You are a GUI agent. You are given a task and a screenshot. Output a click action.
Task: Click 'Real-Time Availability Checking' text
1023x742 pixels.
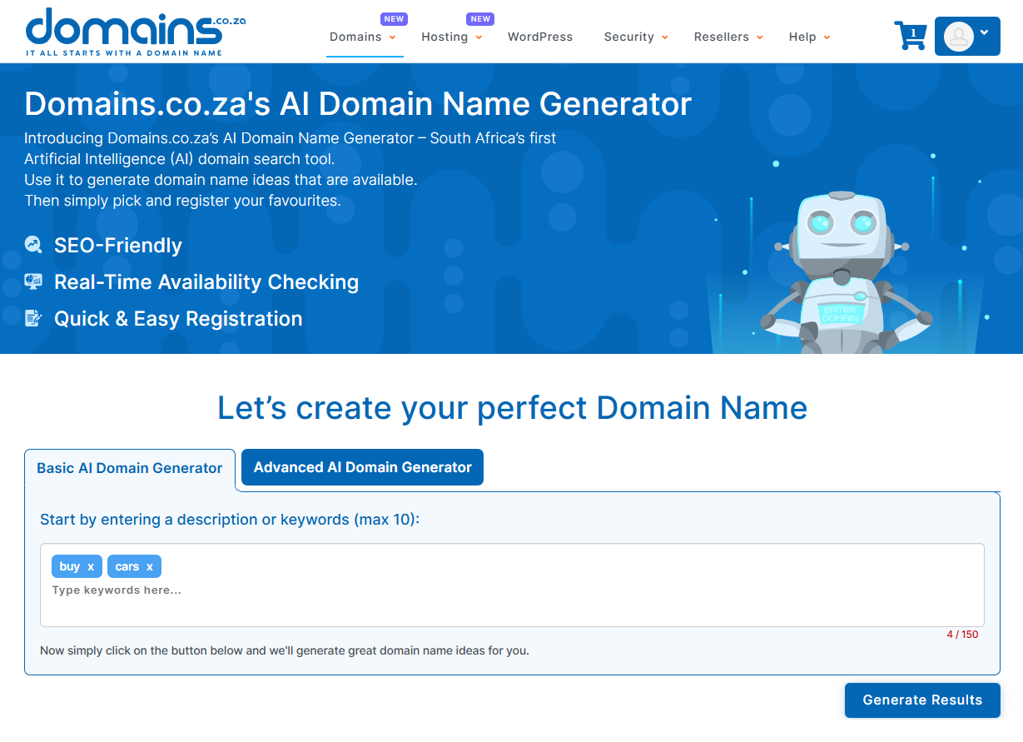(x=206, y=282)
